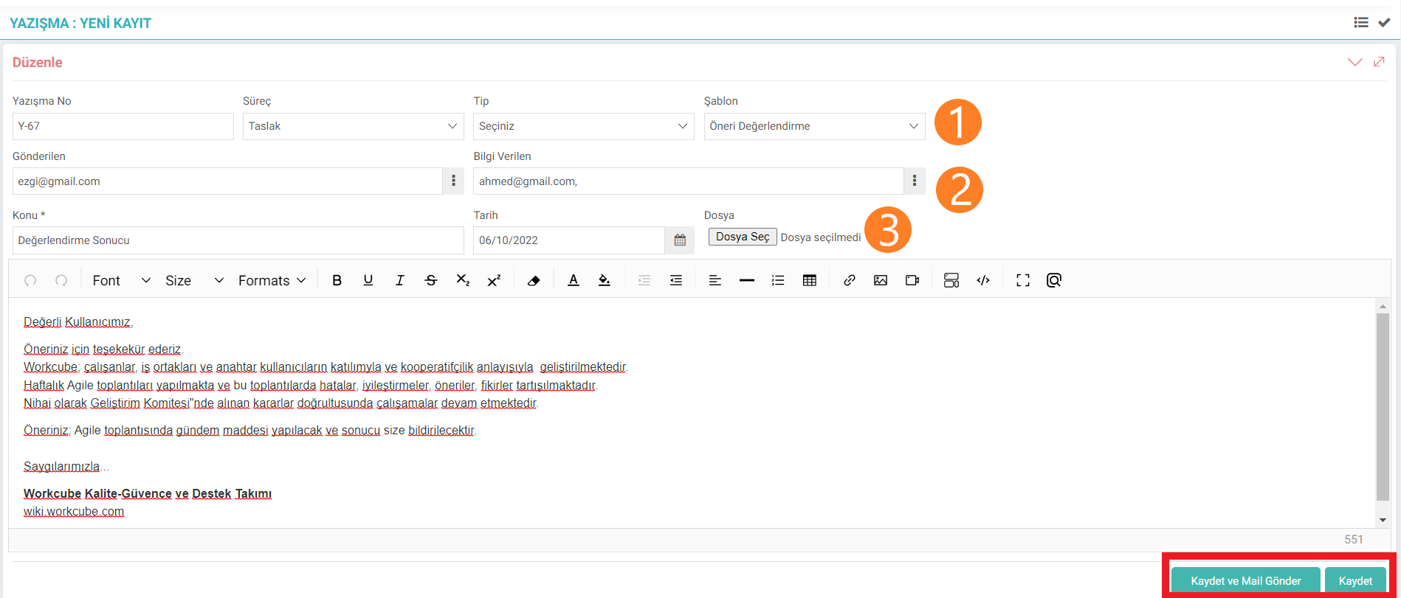Screen dimensions: 1401x598
Task: Click the undo icon in editor toolbar
Action: tap(30, 280)
